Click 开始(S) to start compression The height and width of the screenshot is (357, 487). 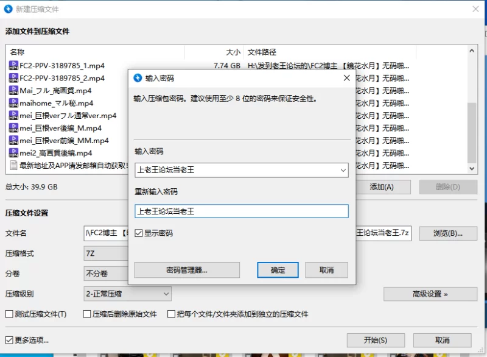pos(376,340)
